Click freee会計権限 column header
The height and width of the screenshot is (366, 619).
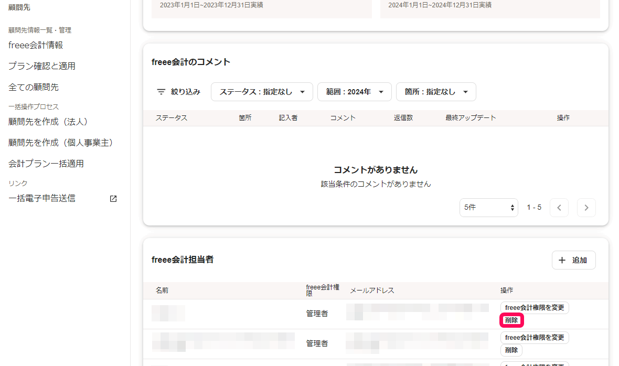point(323,290)
